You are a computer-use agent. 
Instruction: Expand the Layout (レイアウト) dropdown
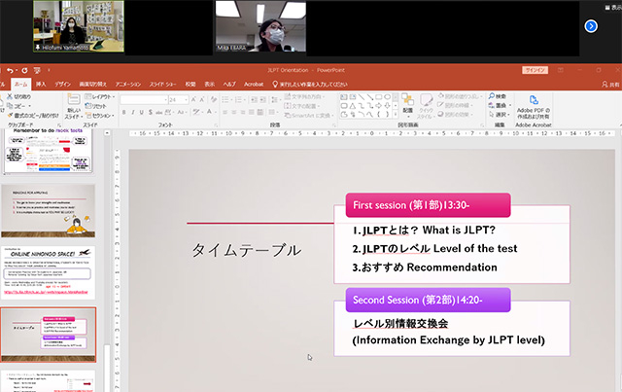click(100, 96)
